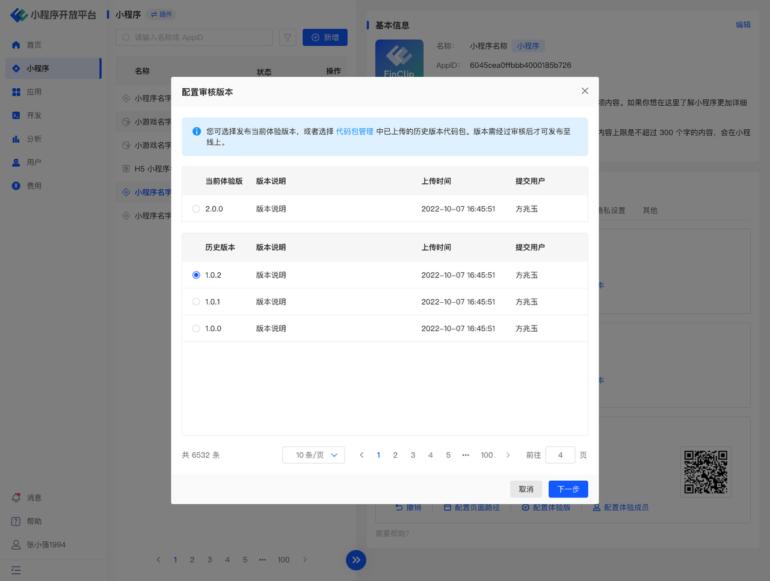
Task: Click the 费用 billing icon in sidebar
Action: [x=16, y=186]
